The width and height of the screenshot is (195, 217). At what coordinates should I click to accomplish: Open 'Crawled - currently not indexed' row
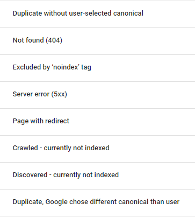pyautogui.click(x=97, y=149)
